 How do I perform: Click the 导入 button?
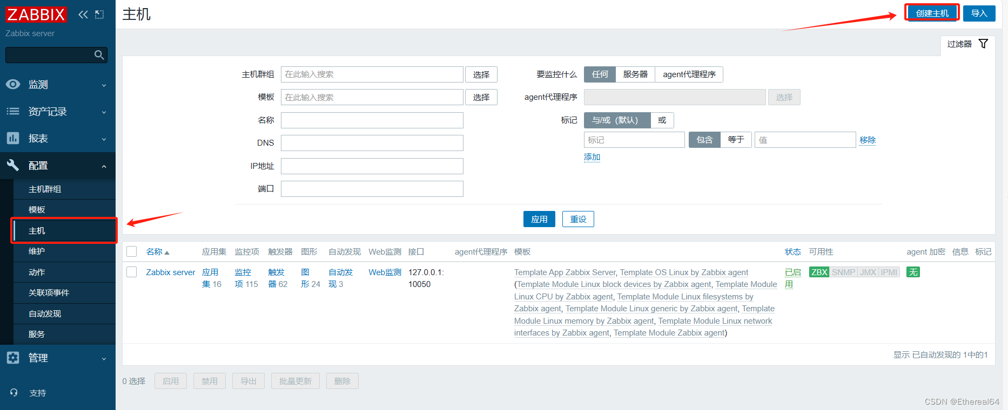click(x=979, y=13)
